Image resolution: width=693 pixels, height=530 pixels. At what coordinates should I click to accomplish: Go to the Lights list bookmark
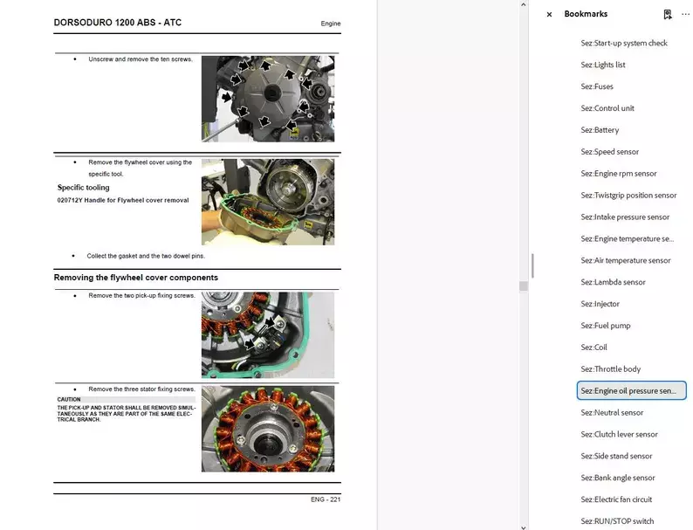tap(602, 65)
